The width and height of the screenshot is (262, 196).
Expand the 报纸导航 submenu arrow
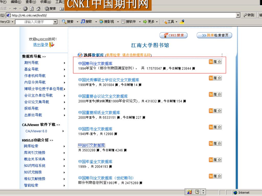point(64,109)
